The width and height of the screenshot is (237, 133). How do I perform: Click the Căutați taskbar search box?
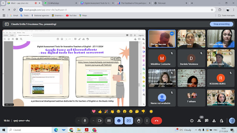point(30,130)
